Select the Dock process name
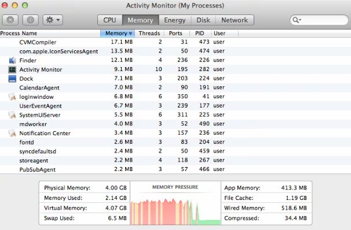 26,79
